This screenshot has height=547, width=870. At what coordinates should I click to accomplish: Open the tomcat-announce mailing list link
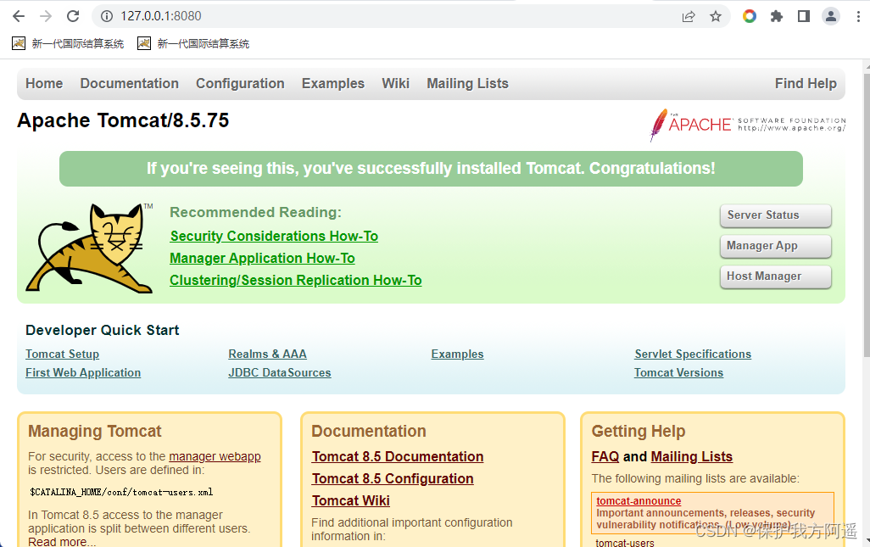[639, 501]
